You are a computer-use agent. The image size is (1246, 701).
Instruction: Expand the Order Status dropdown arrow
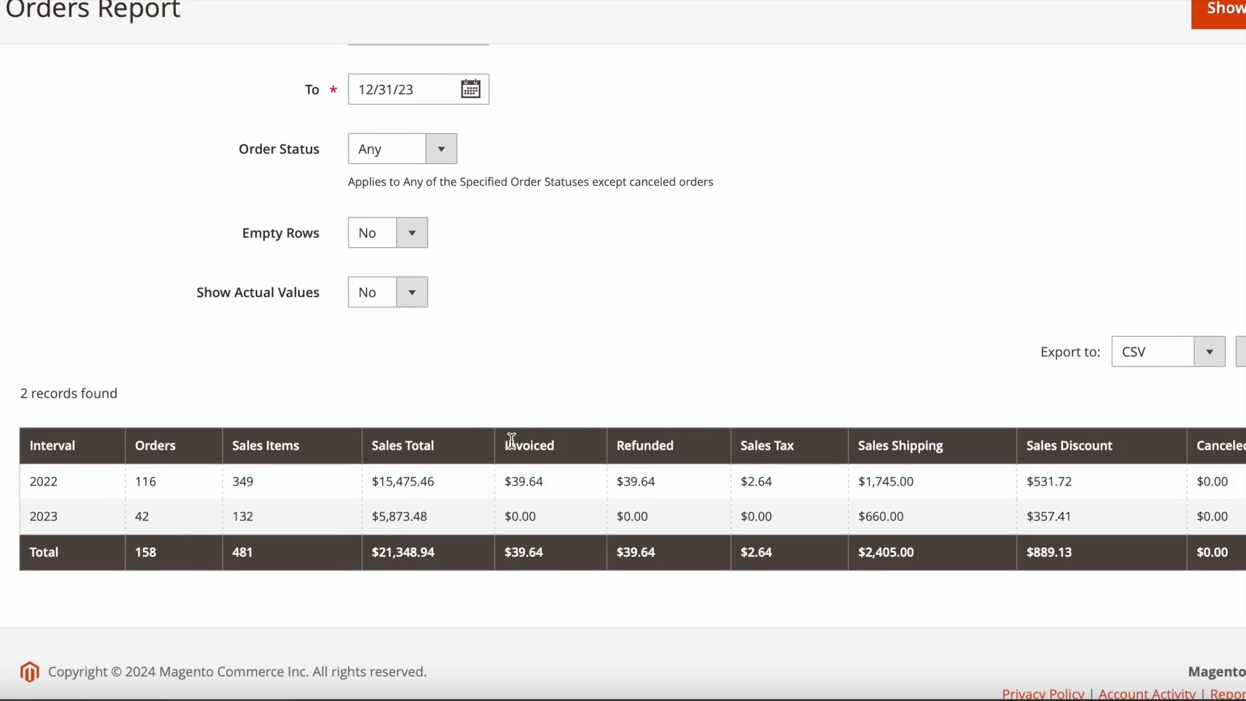[x=441, y=149]
